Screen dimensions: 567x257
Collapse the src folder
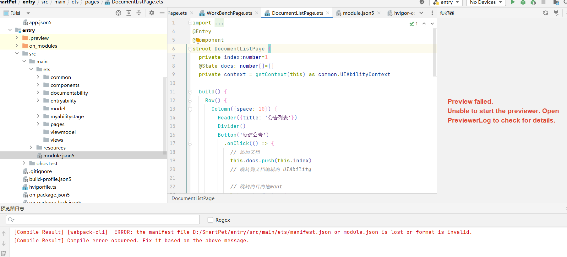tap(17, 54)
